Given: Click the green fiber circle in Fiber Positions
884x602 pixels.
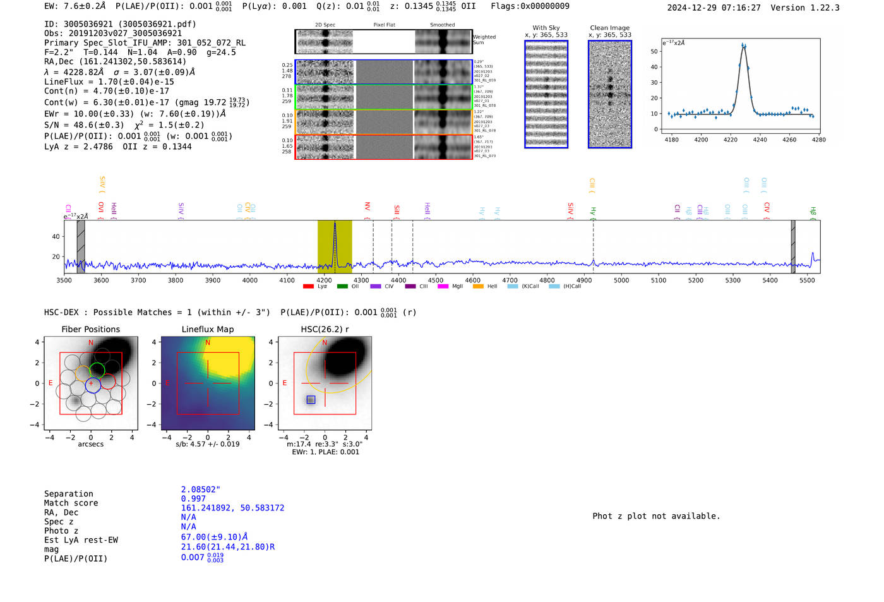Looking at the screenshot, I should point(97,371).
